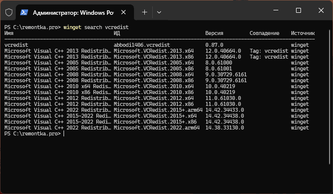333x194 pixels.
Task: Minimize the terminal window
Action: coord(276,10)
